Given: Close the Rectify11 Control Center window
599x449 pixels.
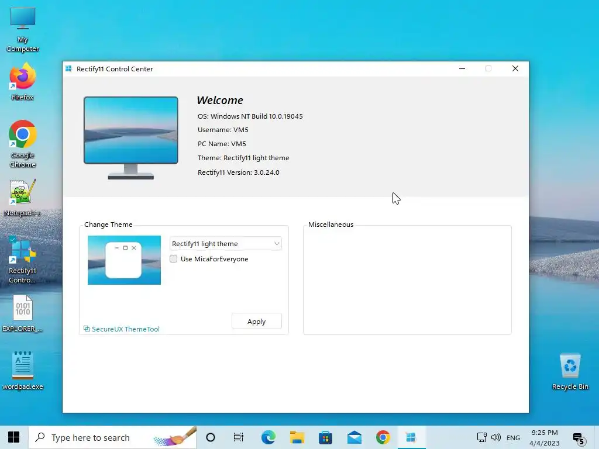Looking at the screenshot, I should [515, 69].
